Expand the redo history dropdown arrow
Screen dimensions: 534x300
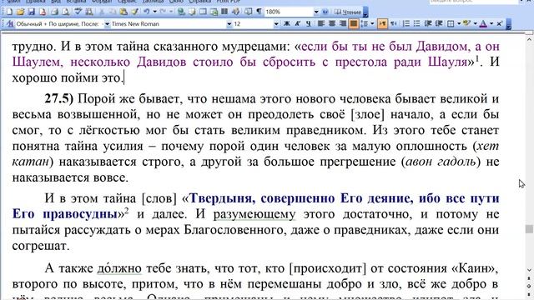(171, 12)
